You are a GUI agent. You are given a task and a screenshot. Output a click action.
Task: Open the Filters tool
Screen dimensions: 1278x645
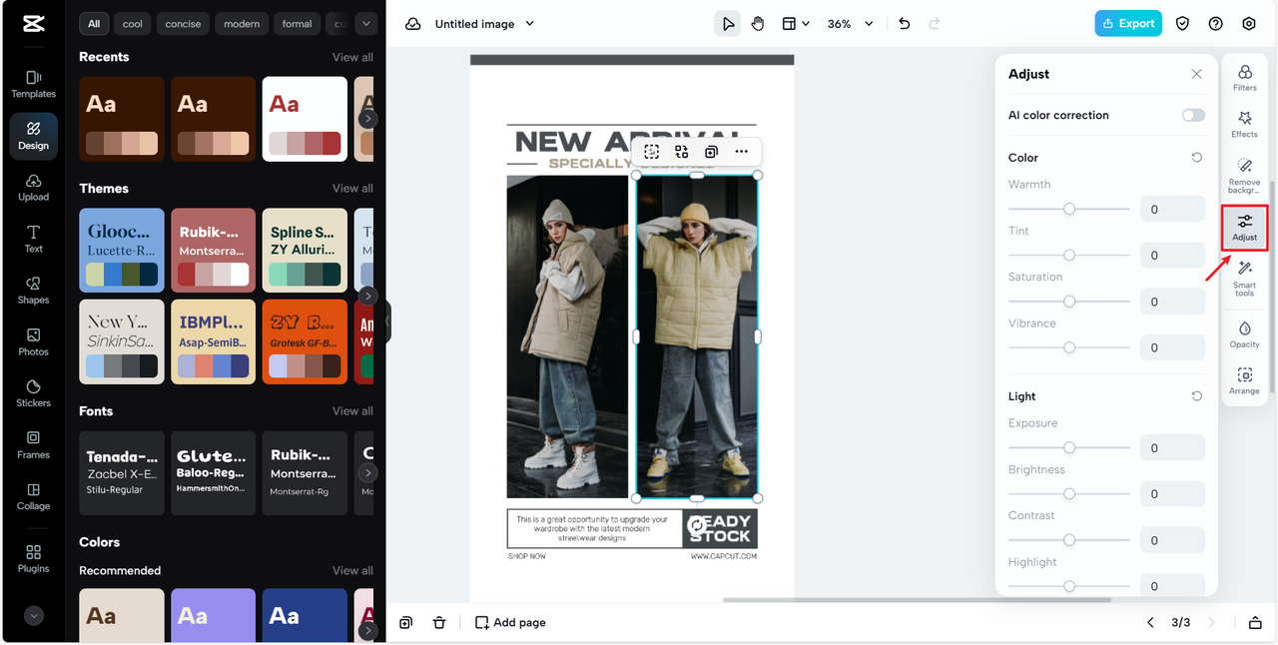(1244, 78)
